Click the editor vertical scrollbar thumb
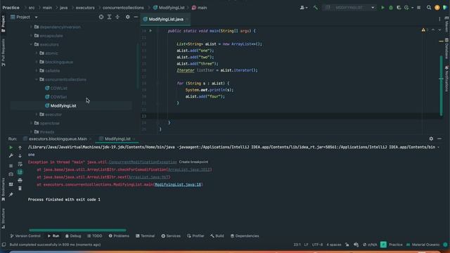Image resolution: width=450 pixels, height=253 pixels. click(441, 86)
